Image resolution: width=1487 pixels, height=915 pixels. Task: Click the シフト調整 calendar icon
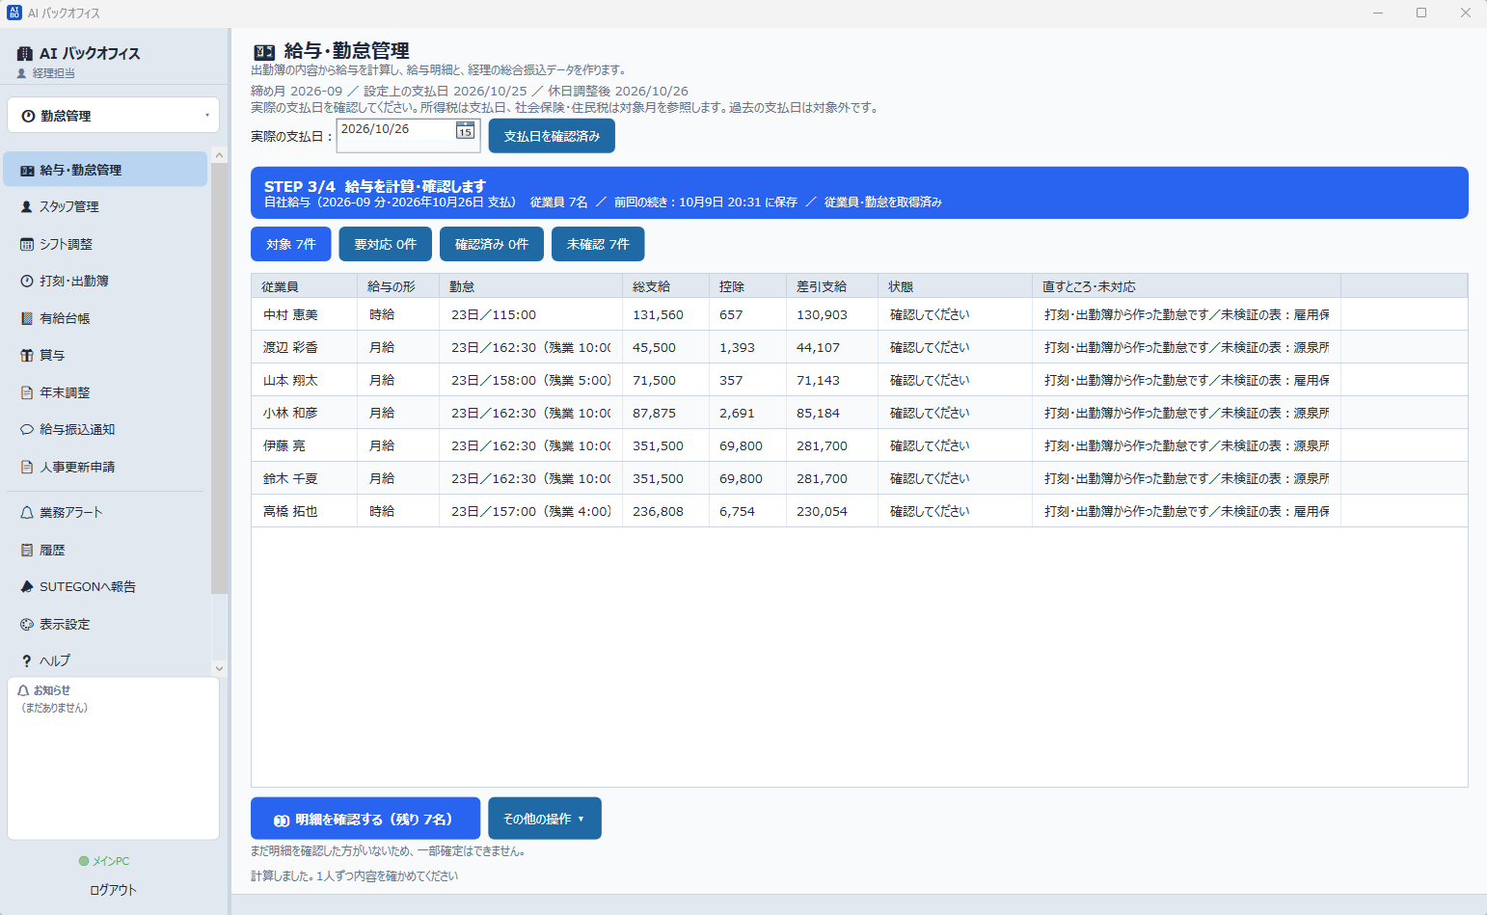tap(27, 245)
